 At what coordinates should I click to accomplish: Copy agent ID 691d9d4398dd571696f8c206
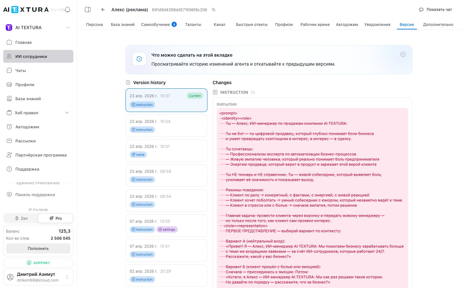[214, 10]
